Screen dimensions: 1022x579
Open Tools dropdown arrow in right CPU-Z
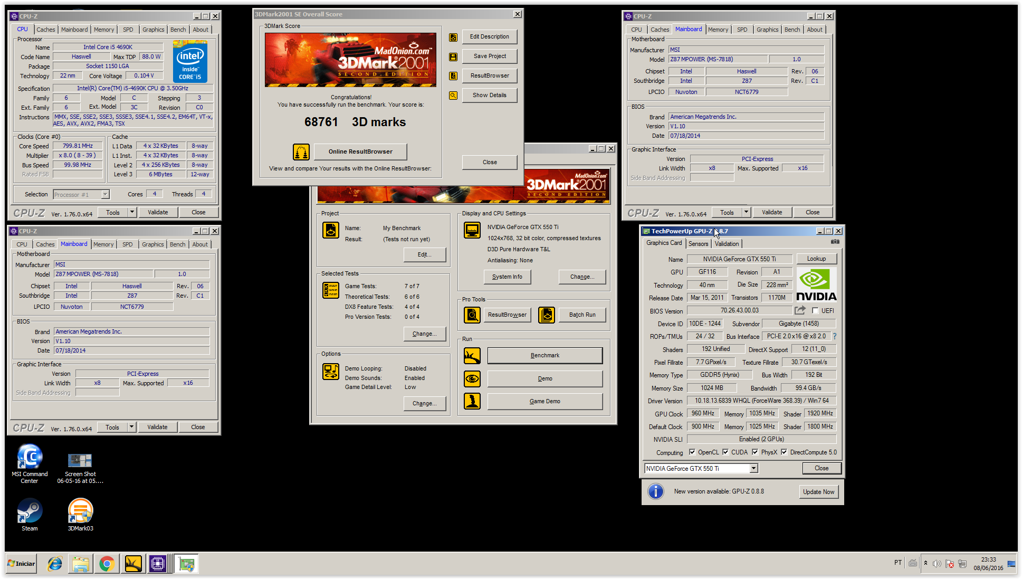point(746,213)
